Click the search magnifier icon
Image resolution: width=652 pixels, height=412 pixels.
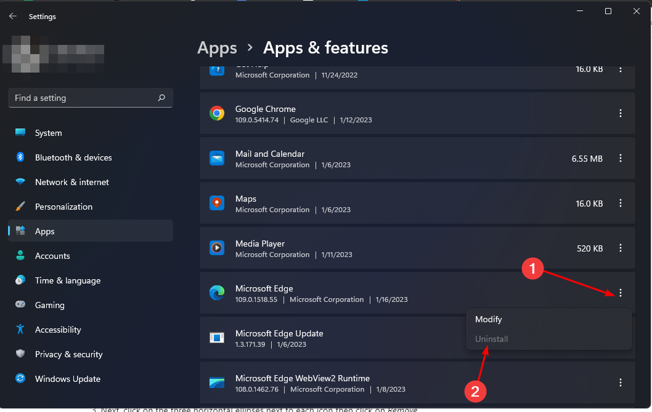point(161,98)
